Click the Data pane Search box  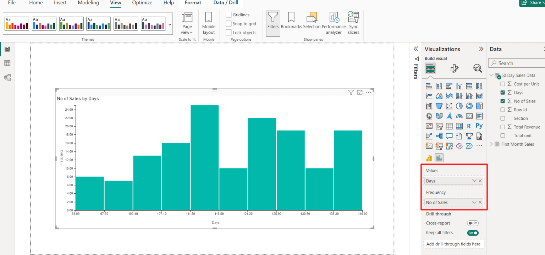[x=516, y=63]
